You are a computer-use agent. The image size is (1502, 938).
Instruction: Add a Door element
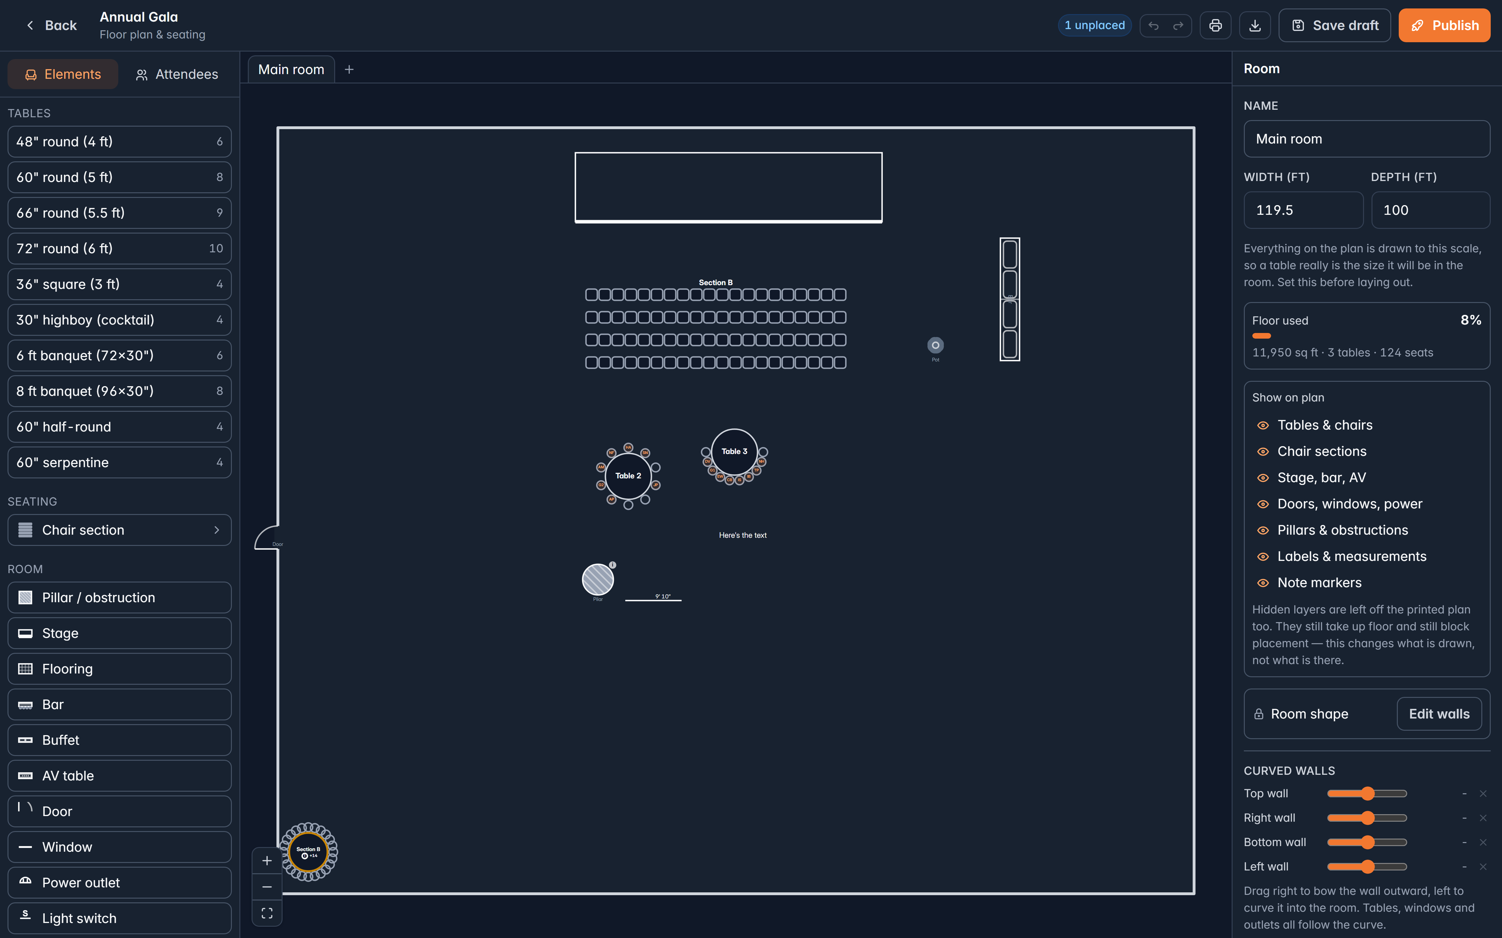tap(119, 811)
